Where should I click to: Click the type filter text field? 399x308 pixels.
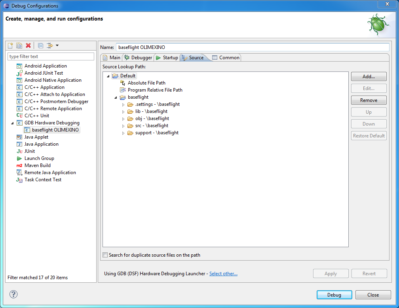point(51,56)
